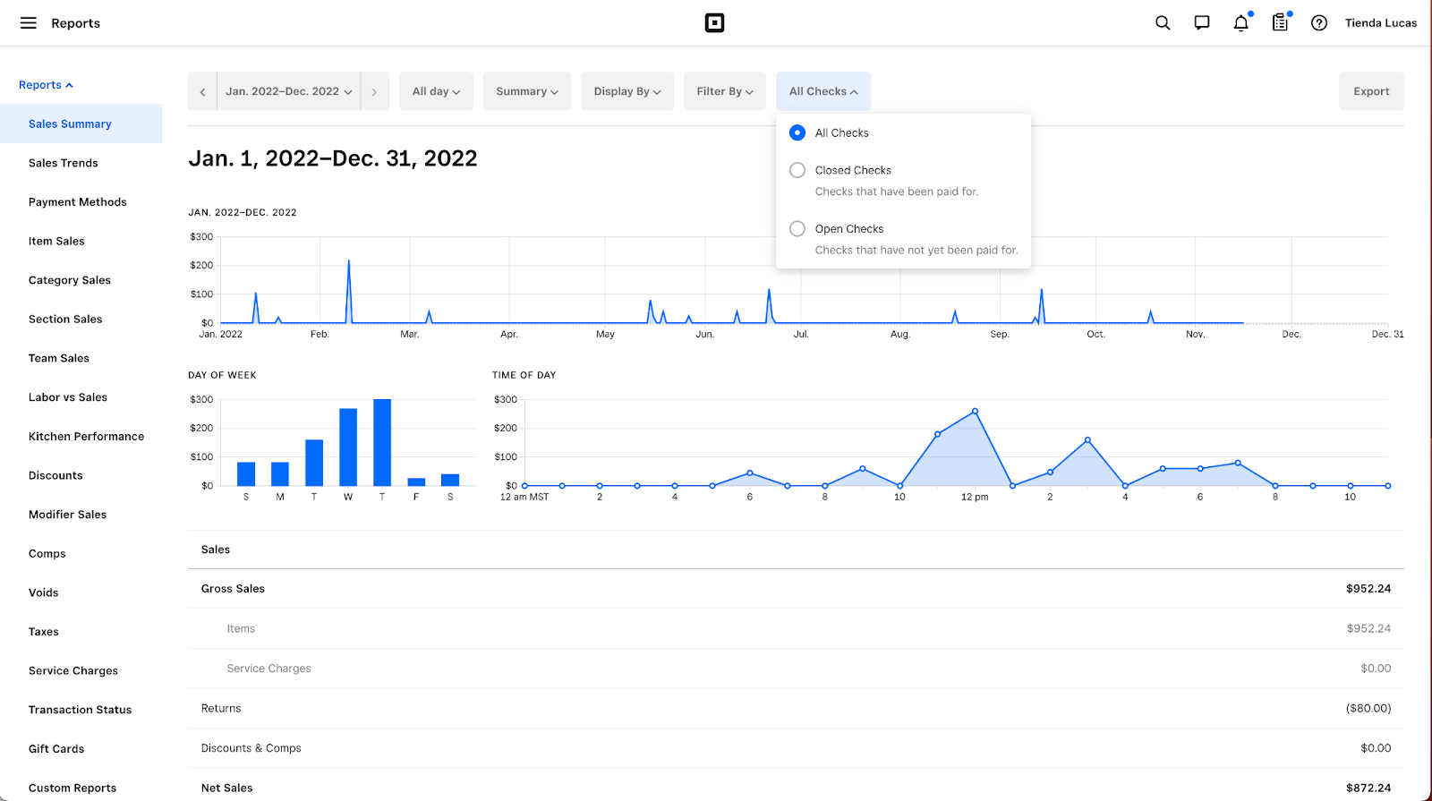The width and height of the screenshot is (1432, 801).
Task: Open Transaction Status report
Action: 80,710
